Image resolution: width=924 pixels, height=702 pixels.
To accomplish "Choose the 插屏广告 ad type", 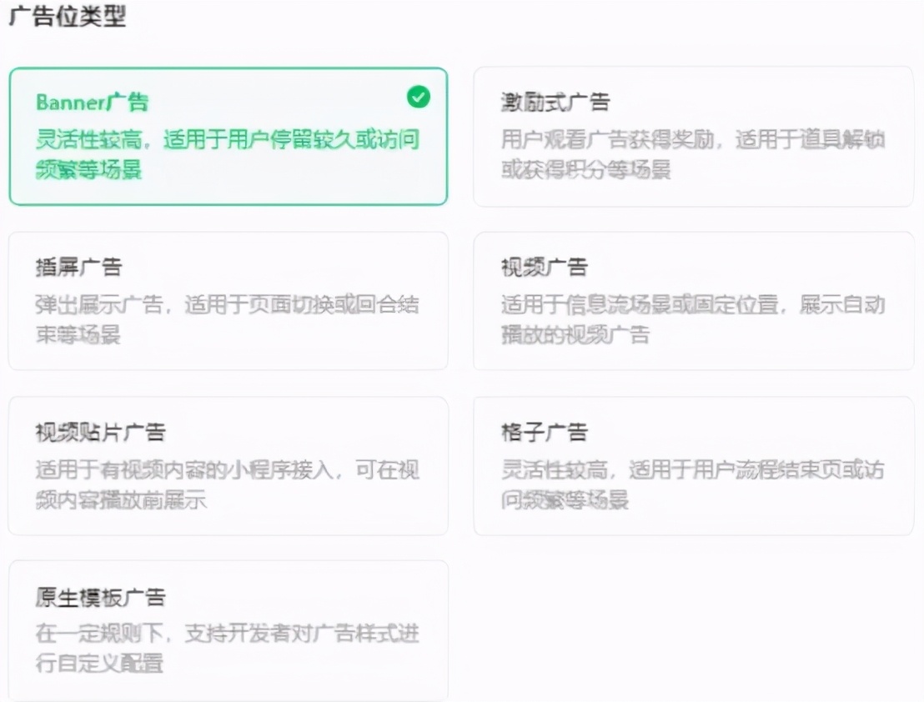I will pyautogui.click(x=229, y=300).
